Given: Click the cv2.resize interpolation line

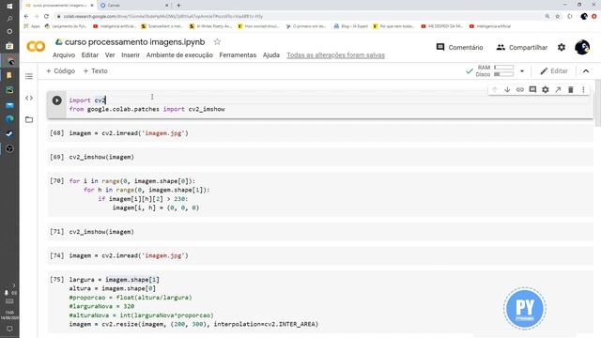Looking at the screenshot, I should click(193, 324).
